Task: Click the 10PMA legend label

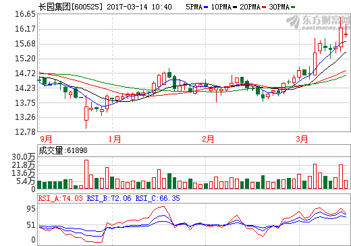Action: [221, 7]
